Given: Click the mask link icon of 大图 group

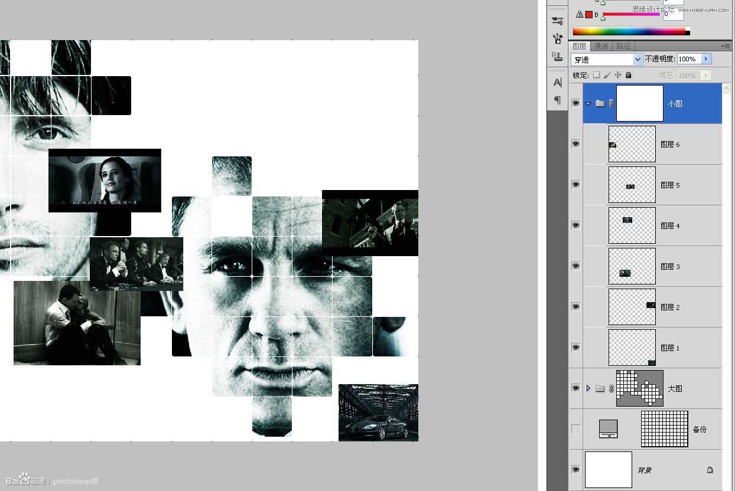Looking at the screenshot, I should click(611, 388).
